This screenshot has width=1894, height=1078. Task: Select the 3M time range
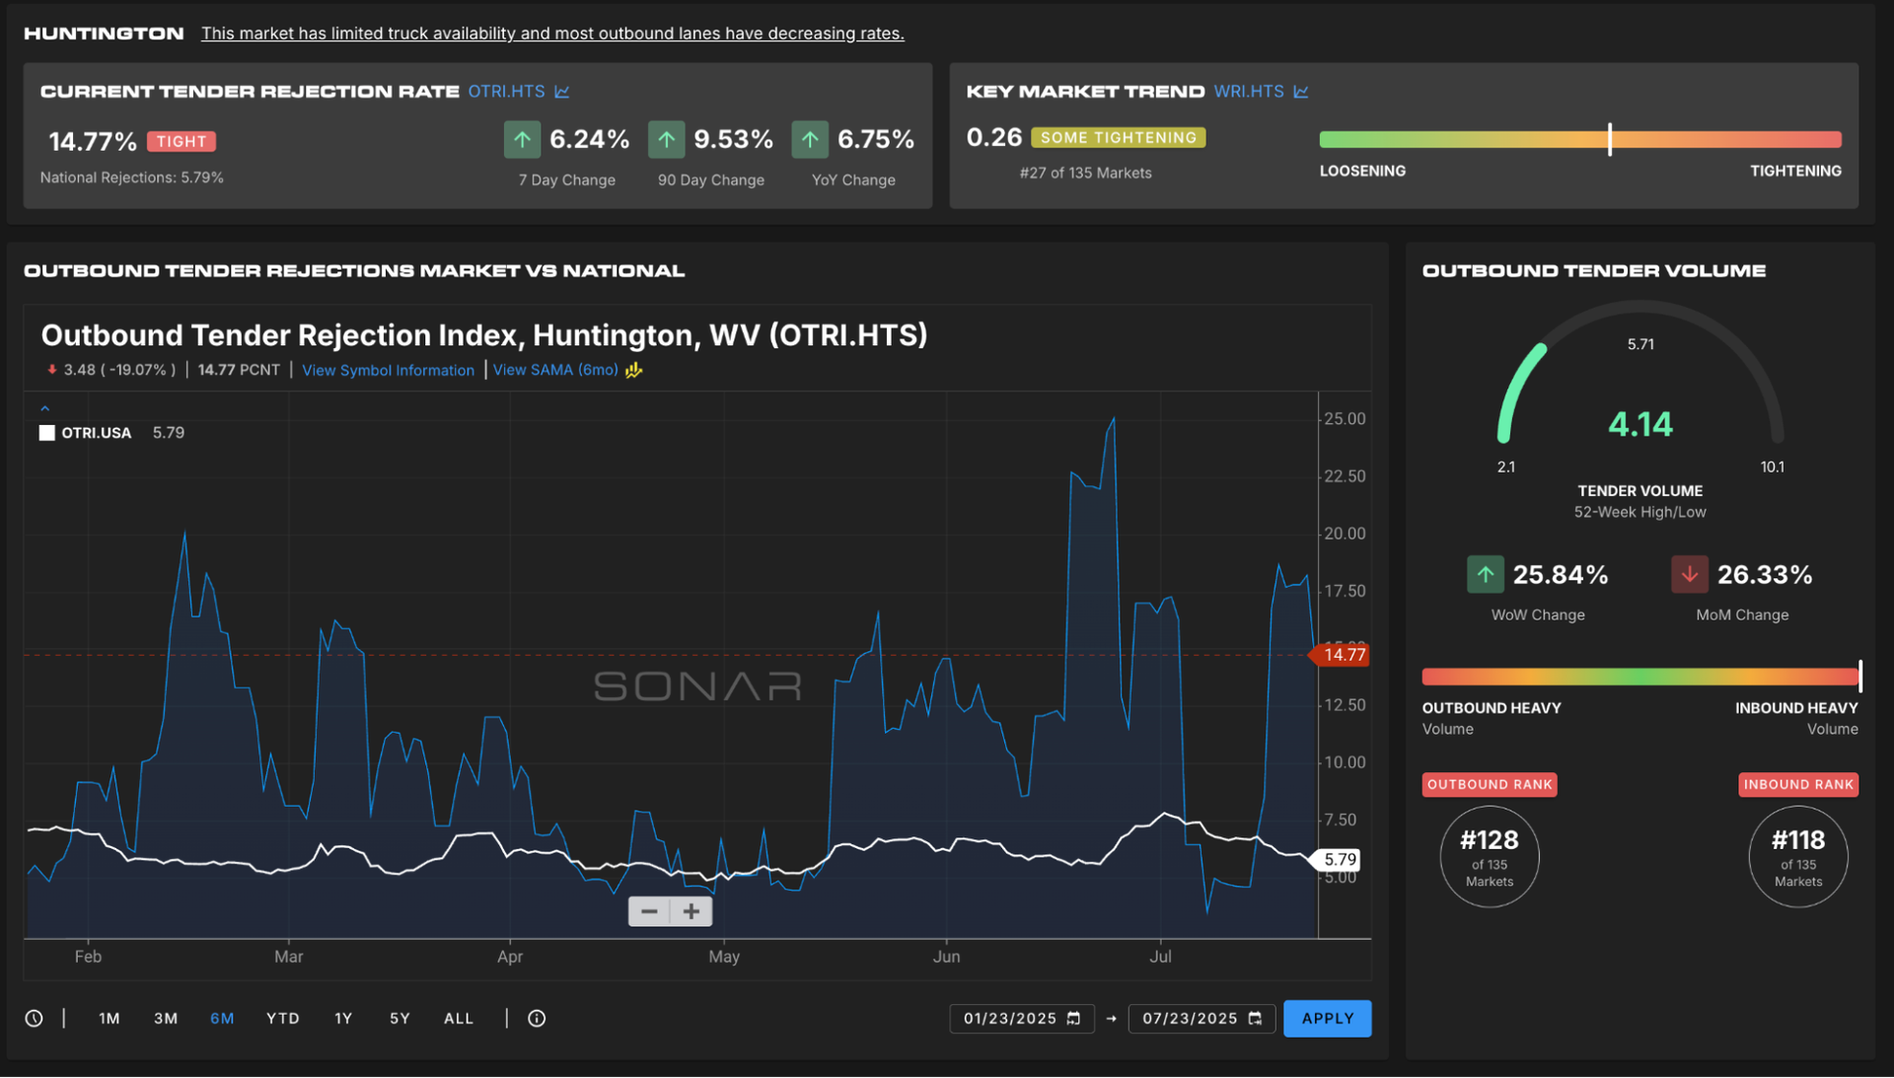tap(166, 1018)
